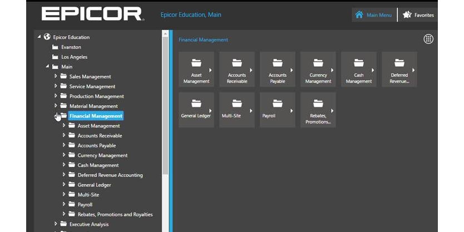Viewport: 464px width, 232px height.
Task: Open the Multi-Site folder tile
Action: click(x=237, y=110)
